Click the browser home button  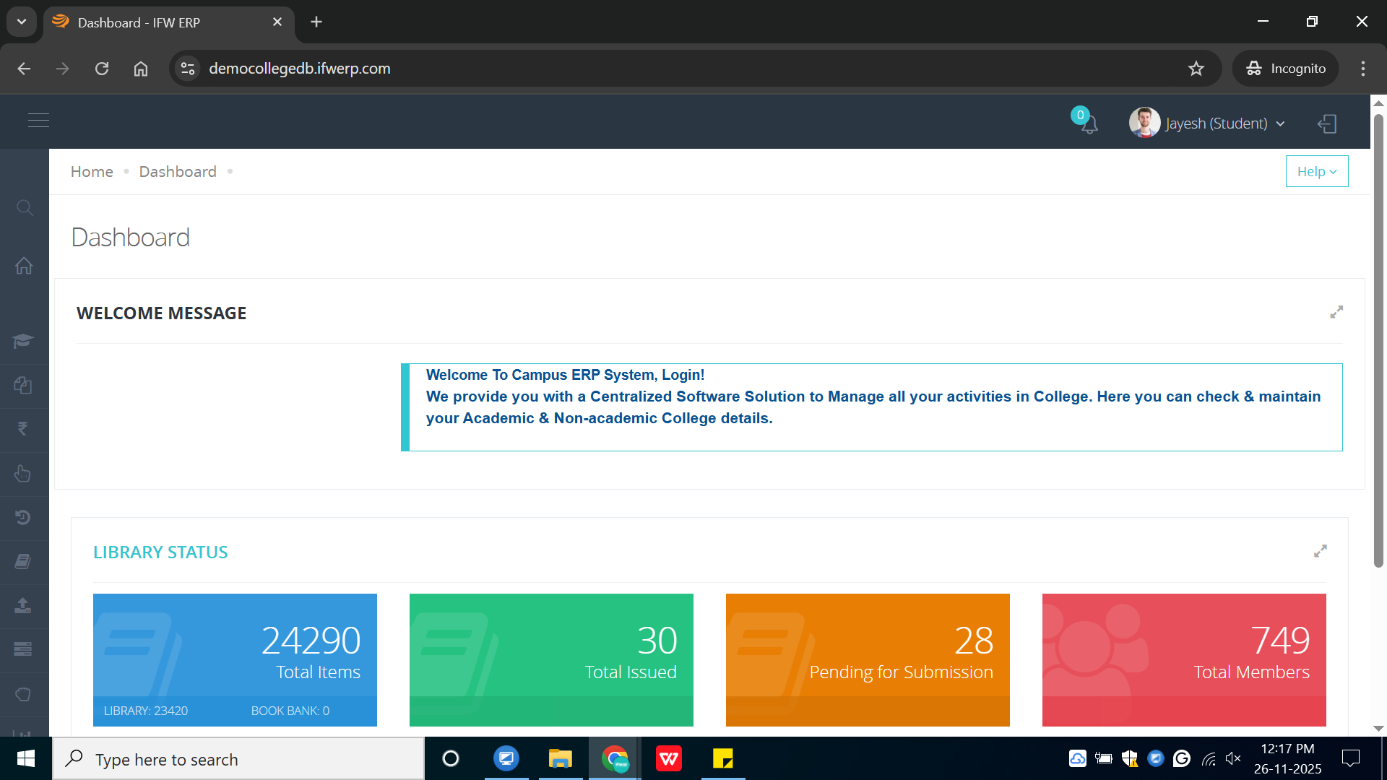141,69
